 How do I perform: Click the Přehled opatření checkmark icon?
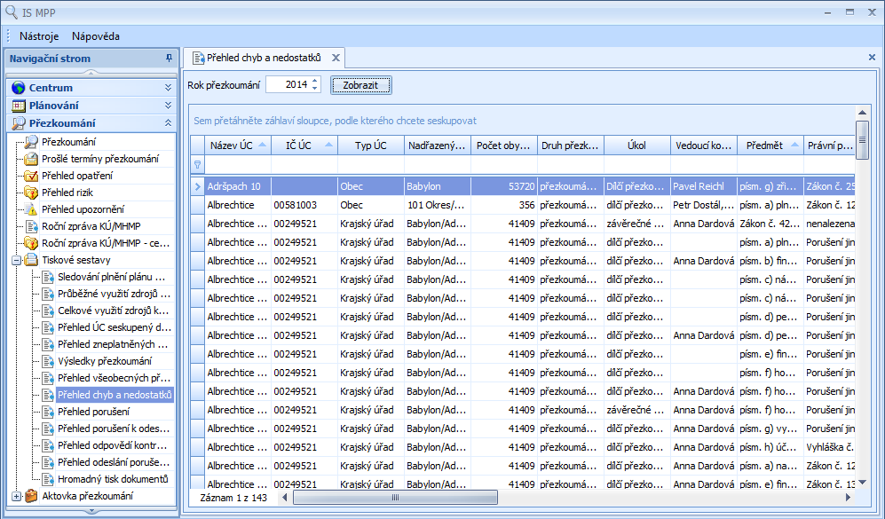point(31,176)
